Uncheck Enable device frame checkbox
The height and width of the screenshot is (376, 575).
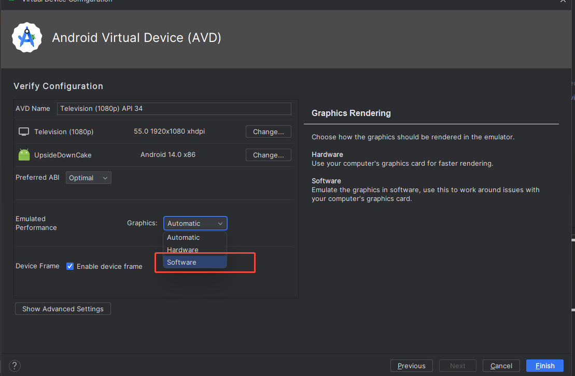(70, 266)
